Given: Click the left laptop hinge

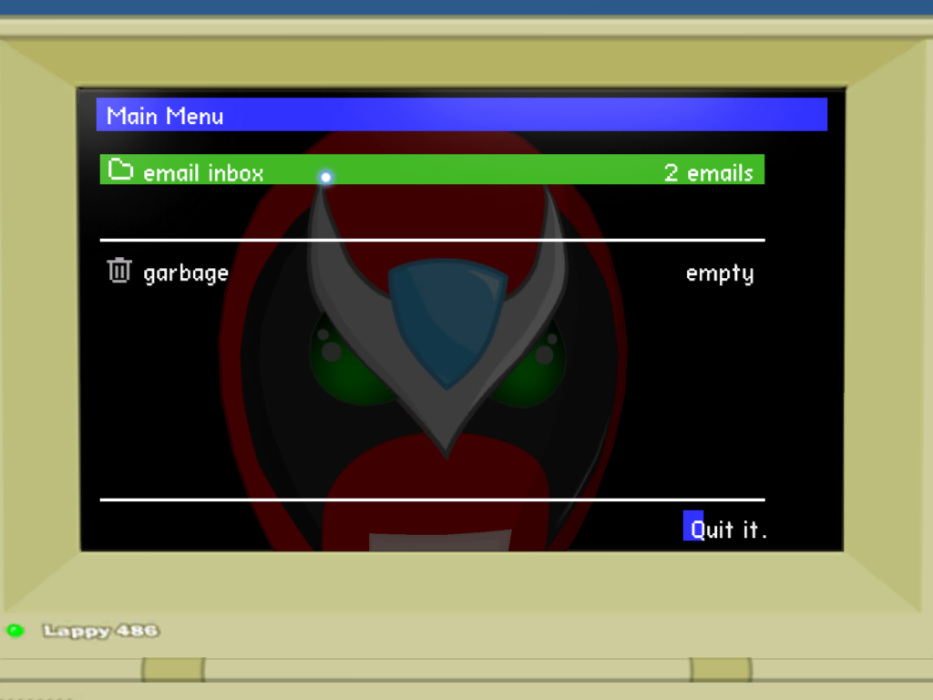Looking at the screenshot, I should click(172, 670).
